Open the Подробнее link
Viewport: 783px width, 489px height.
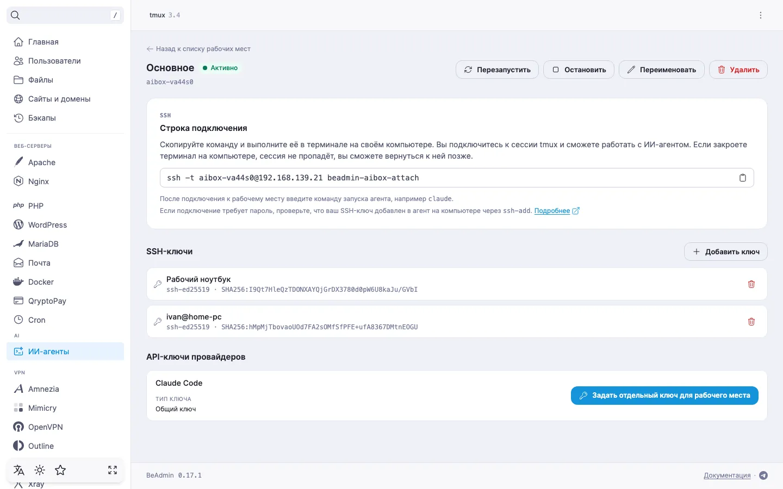coord(557,211)
